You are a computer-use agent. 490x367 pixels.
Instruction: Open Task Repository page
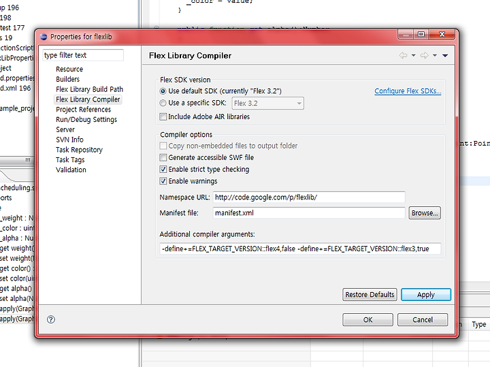tap(79, 150)
